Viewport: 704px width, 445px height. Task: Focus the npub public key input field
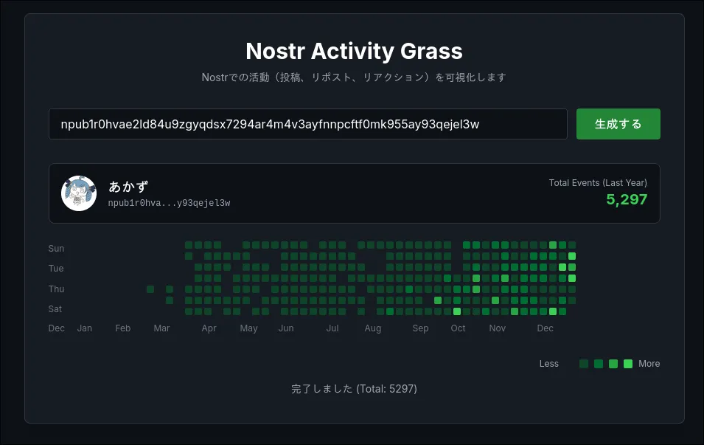[307, 124]
